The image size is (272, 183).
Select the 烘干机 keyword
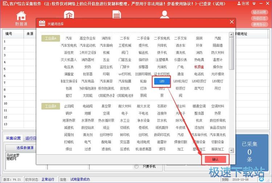(x=162, y=52)
